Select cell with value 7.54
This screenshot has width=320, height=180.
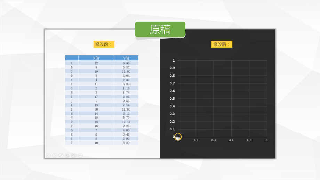(126, 105)
